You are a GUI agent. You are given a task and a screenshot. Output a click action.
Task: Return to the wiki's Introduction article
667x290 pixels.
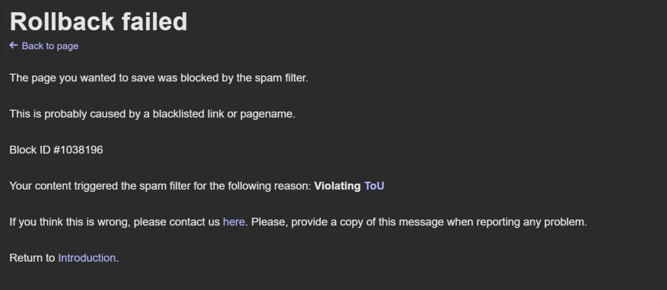(x=87, y=258)
